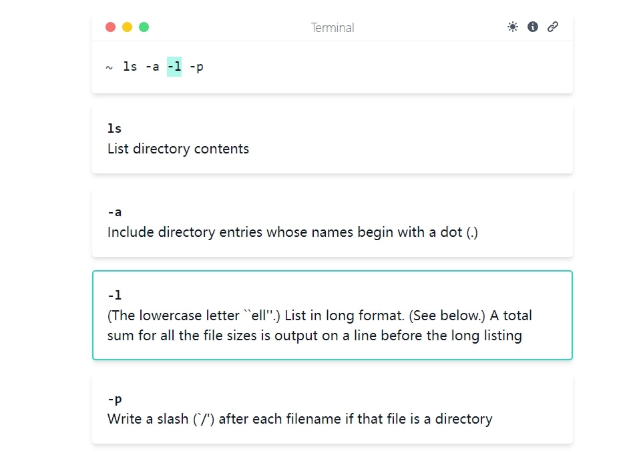637x461 pixels.
Task: Select the highlighted -l flag in command
Action: tap(174, 67)
